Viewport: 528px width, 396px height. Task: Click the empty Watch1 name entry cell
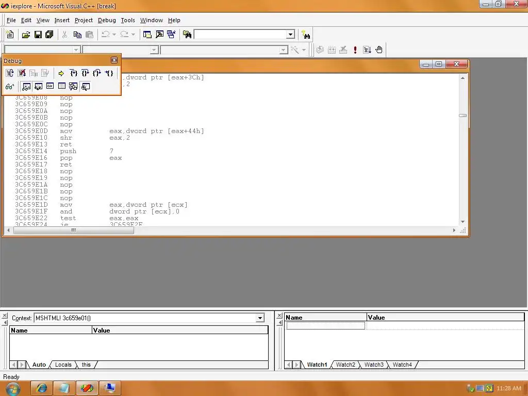pyautogui.click(x=326, y=326)
